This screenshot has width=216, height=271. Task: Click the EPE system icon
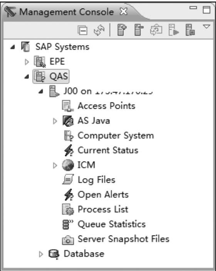(x=40, y=62)
